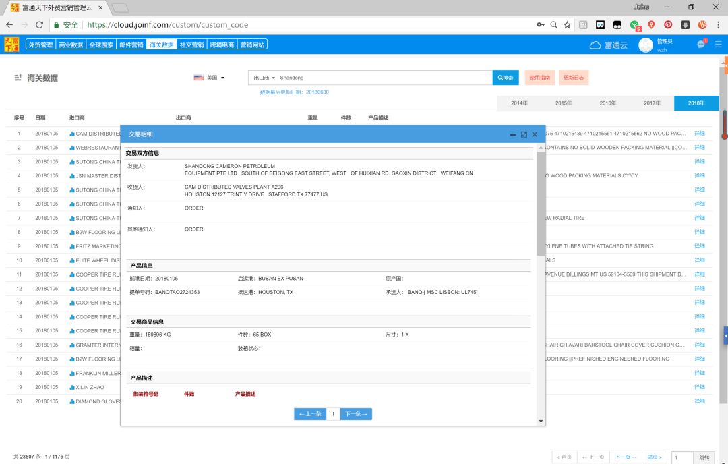Click the page number jump input field
The width and height of the screenshot is (728, 464).
click(x=682, y=457)
